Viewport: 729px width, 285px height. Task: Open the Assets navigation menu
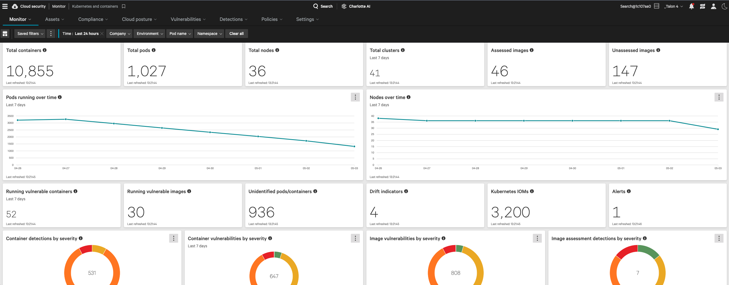(54, 19)
